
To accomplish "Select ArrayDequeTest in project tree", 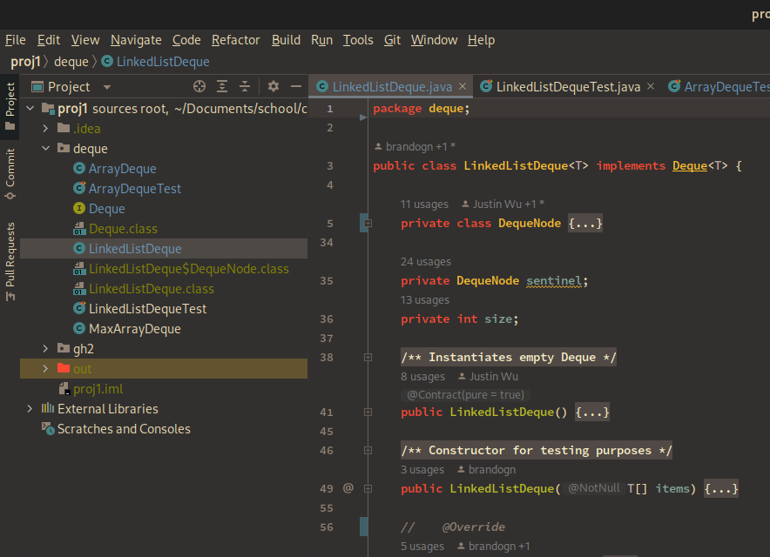I will point(134,189).
